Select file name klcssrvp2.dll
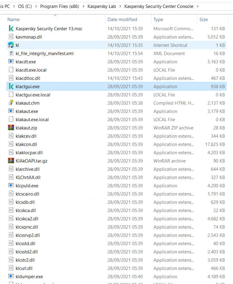This screenshot has height=284, width=233. (x=28, y=235)
